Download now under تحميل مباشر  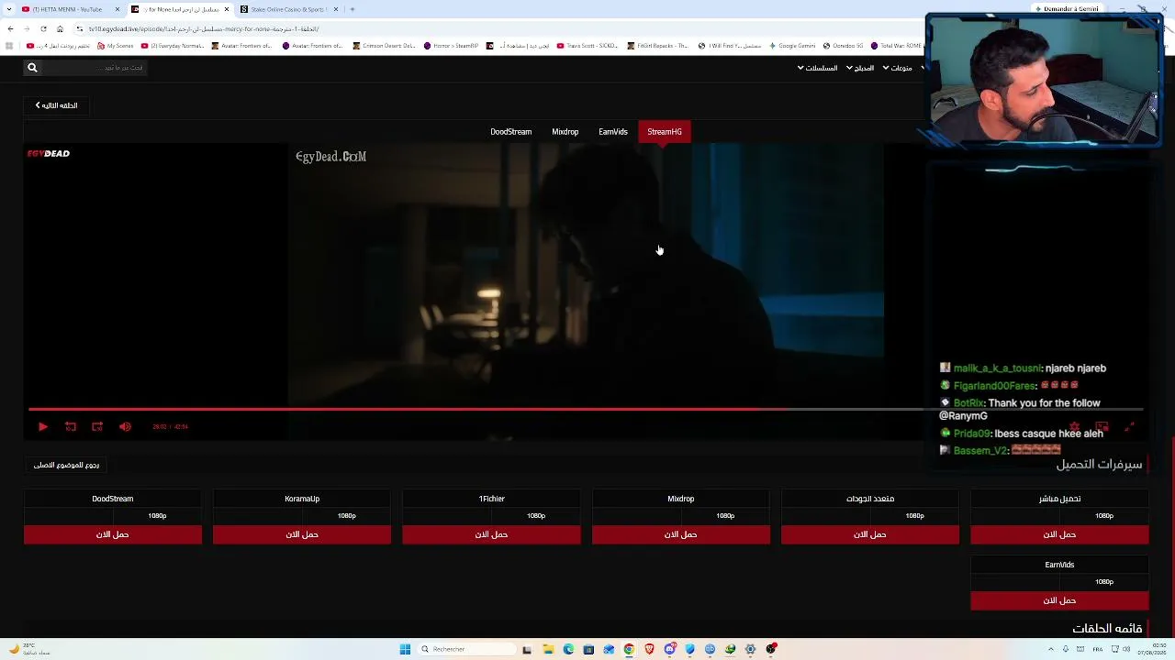1059,534
